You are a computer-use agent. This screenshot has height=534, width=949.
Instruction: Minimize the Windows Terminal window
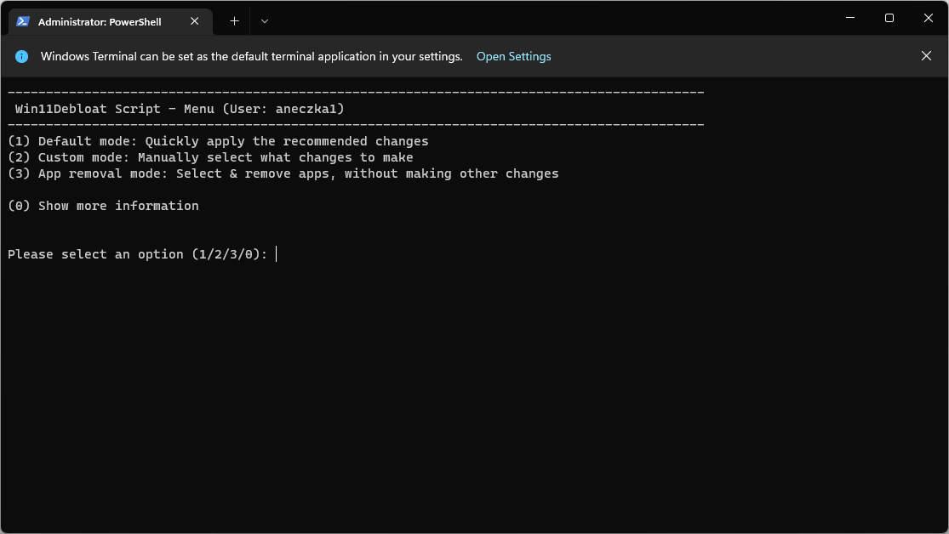849,18
